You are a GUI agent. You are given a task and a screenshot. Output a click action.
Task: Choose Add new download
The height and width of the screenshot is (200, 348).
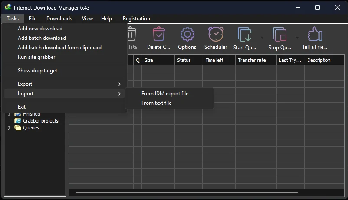click(x=64, y=29)
